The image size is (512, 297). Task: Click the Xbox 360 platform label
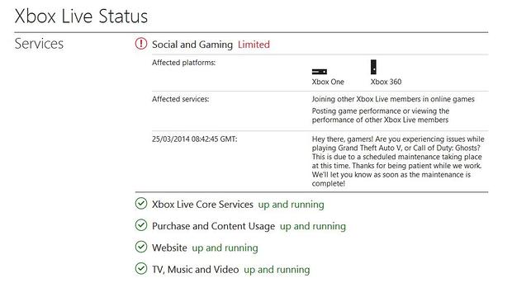click(386, 82)
